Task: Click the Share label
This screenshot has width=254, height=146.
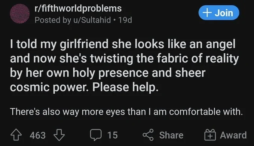Action: 171,135
